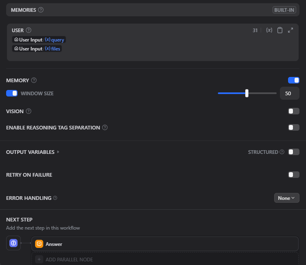This screenshot has height=265, width=306.
Task: Click the insert variable icon in USER box
Action: pyautogui.click(x=269, y=31)
